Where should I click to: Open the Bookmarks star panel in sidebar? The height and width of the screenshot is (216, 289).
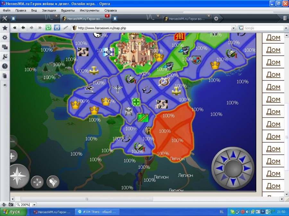5,28
